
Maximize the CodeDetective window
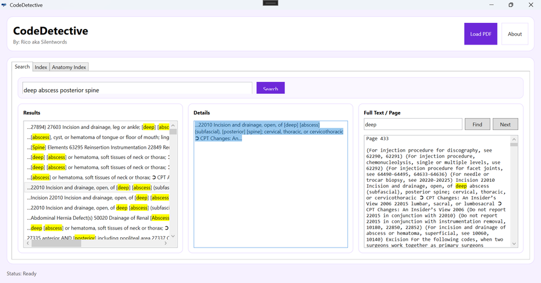tap(510, 5)
